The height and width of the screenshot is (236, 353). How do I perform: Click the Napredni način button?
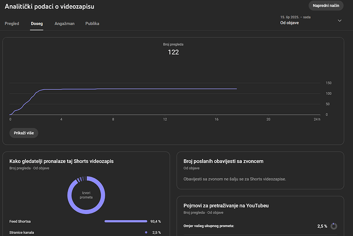(326, 6)
